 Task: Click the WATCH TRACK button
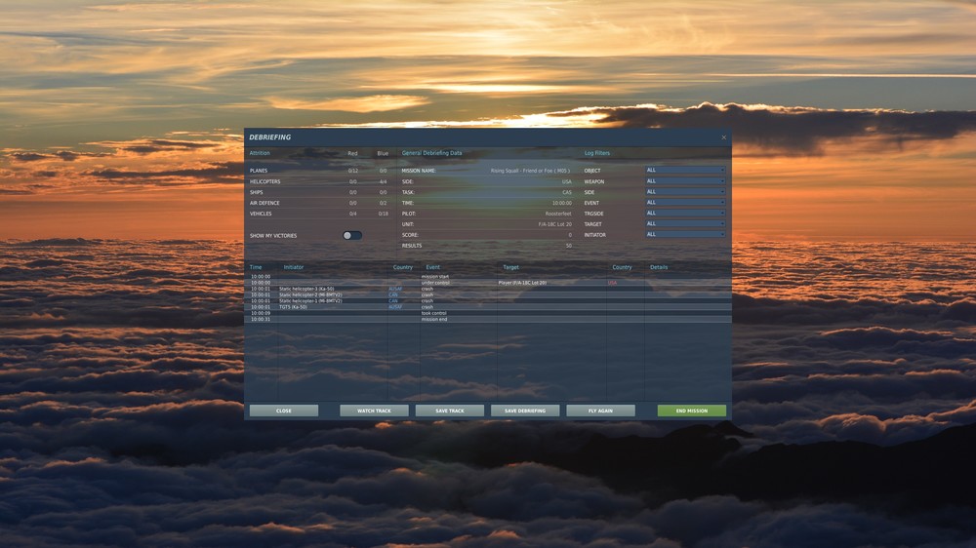tap(374, 411)
